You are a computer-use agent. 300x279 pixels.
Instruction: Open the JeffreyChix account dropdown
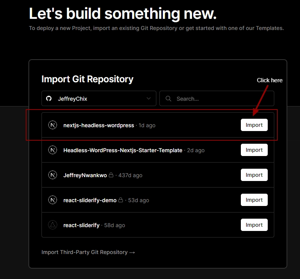[x=99, y=98]
